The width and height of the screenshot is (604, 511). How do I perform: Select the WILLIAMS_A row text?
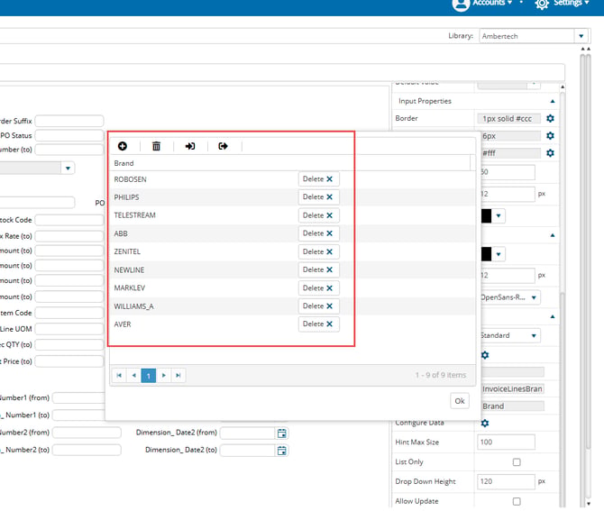[x=133, y=306]
